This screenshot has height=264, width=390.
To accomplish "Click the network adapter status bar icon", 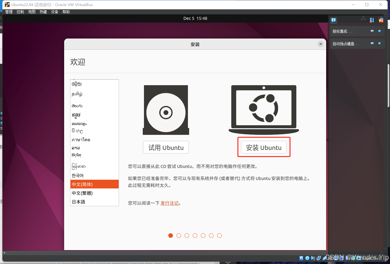I will 319,258.
